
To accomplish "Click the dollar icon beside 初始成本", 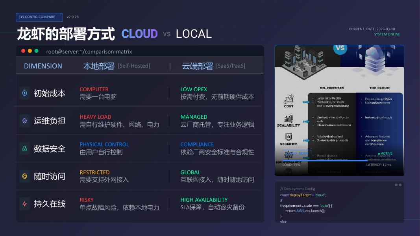I will (x=25, y=93).
